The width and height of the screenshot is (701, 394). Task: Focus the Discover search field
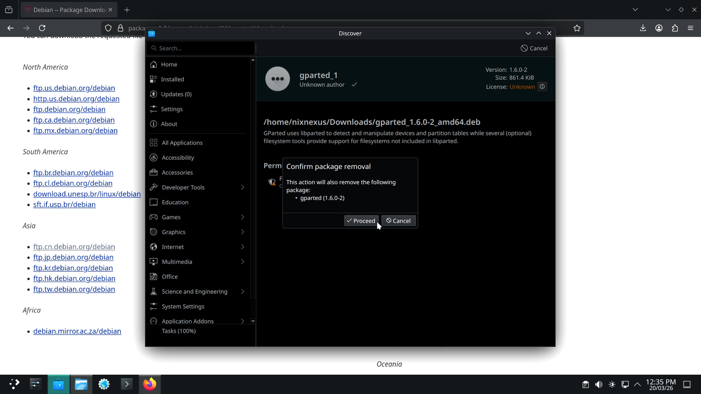point(202,48)
